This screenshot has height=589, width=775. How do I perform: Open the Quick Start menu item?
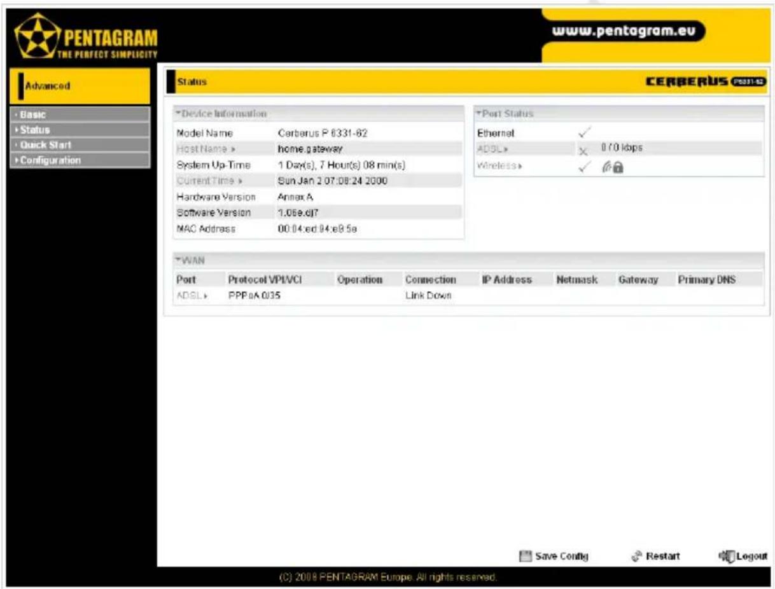(x=80, y=145)
